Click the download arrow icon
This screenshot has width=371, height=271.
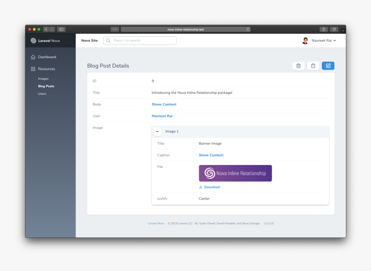point(201,187)
